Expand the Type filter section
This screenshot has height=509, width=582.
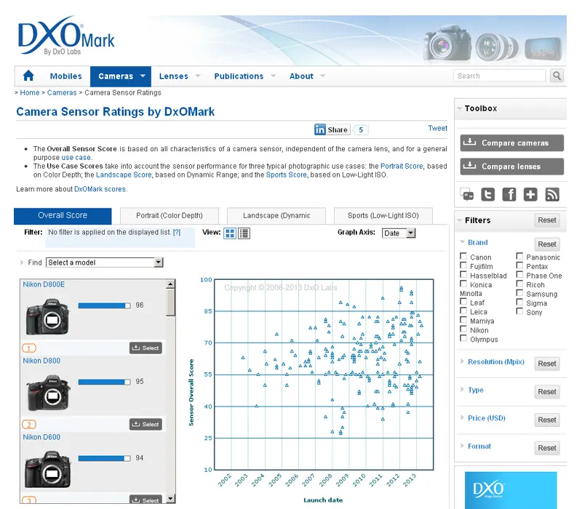click(x=476, y=390)
